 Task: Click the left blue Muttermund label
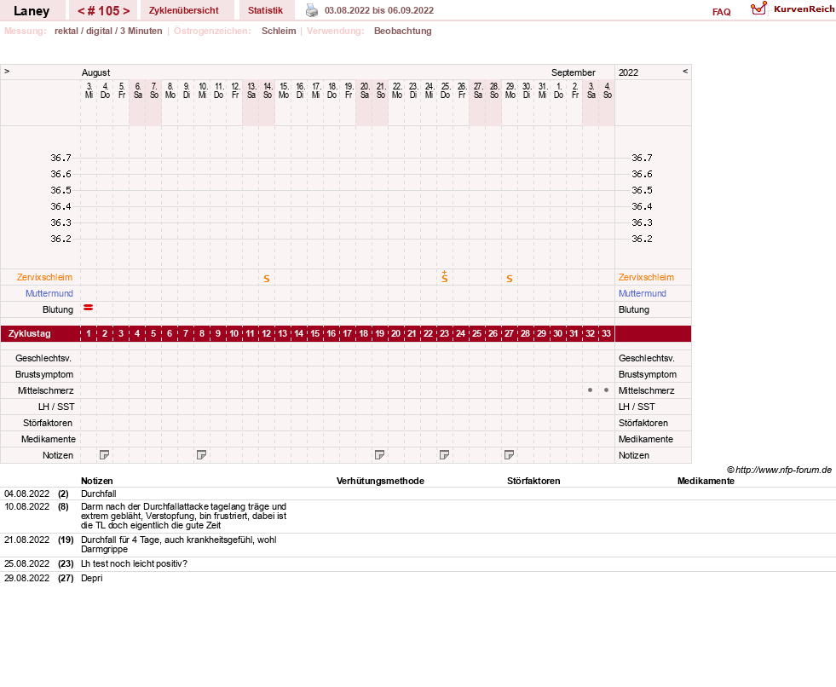49,293
